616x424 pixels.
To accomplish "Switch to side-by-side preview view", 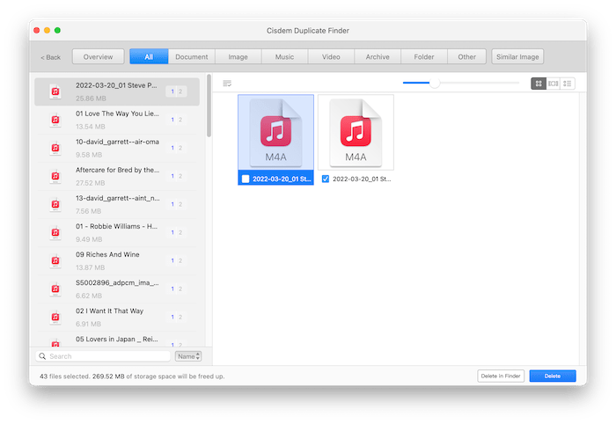I will [x=553, y=84].
